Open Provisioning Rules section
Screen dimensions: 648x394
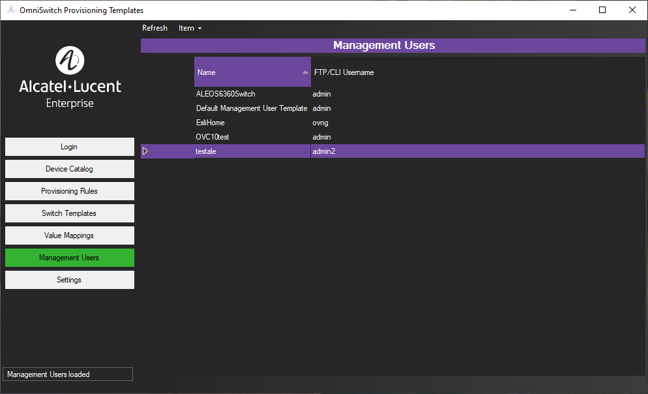pos(69,191)
